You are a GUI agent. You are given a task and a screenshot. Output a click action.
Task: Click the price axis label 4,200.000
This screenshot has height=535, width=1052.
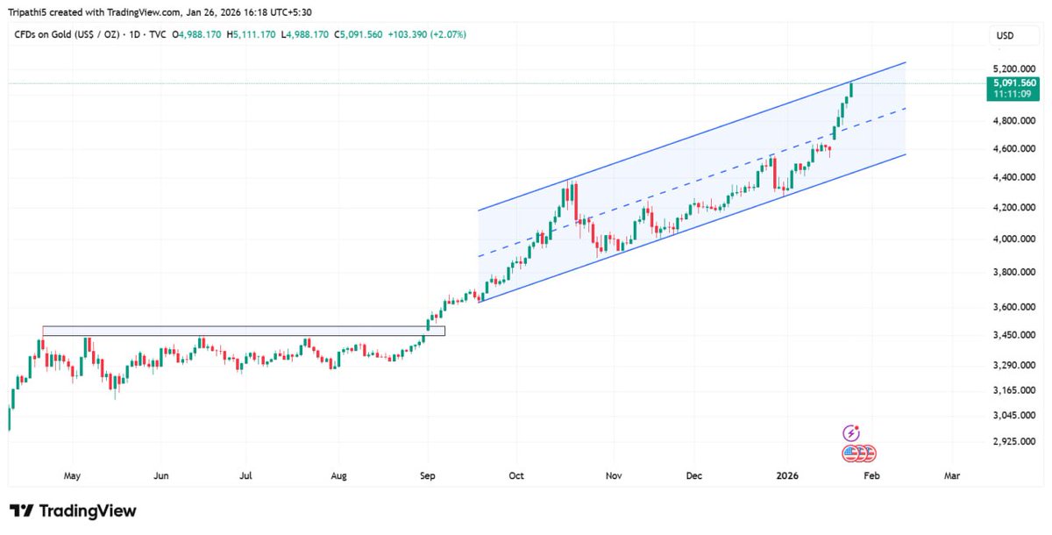click(x=1016, y=208)
